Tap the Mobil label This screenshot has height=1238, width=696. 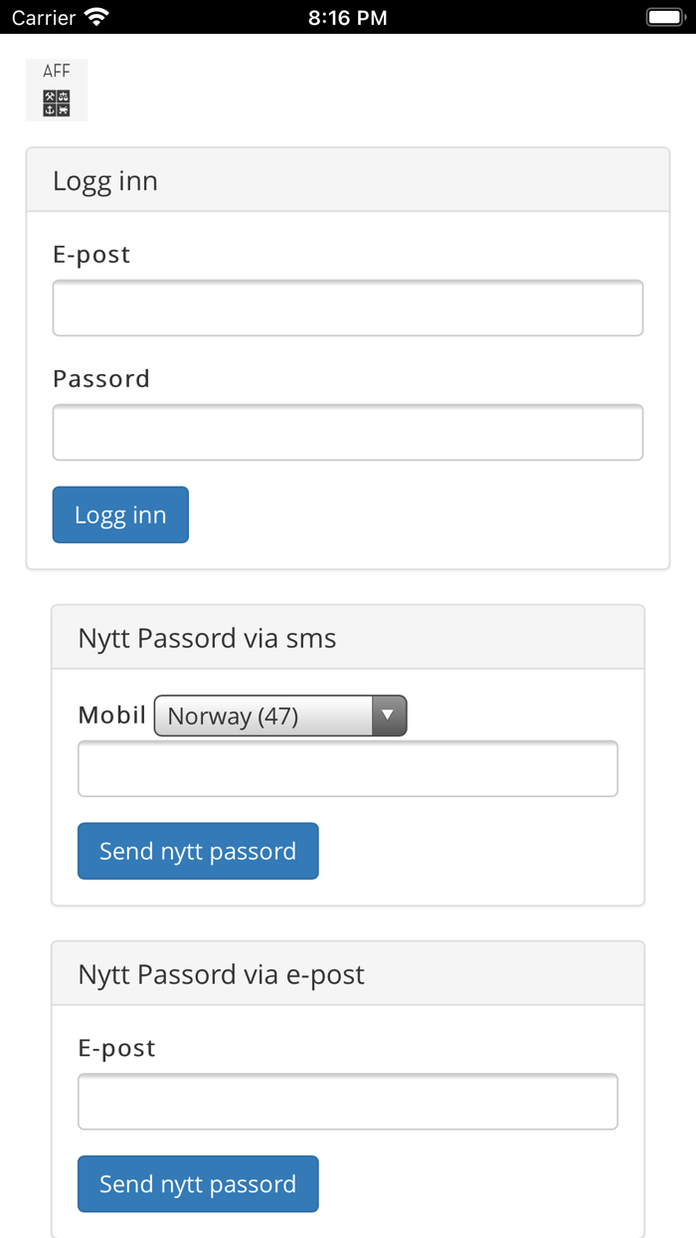click(x=112, y=715)
